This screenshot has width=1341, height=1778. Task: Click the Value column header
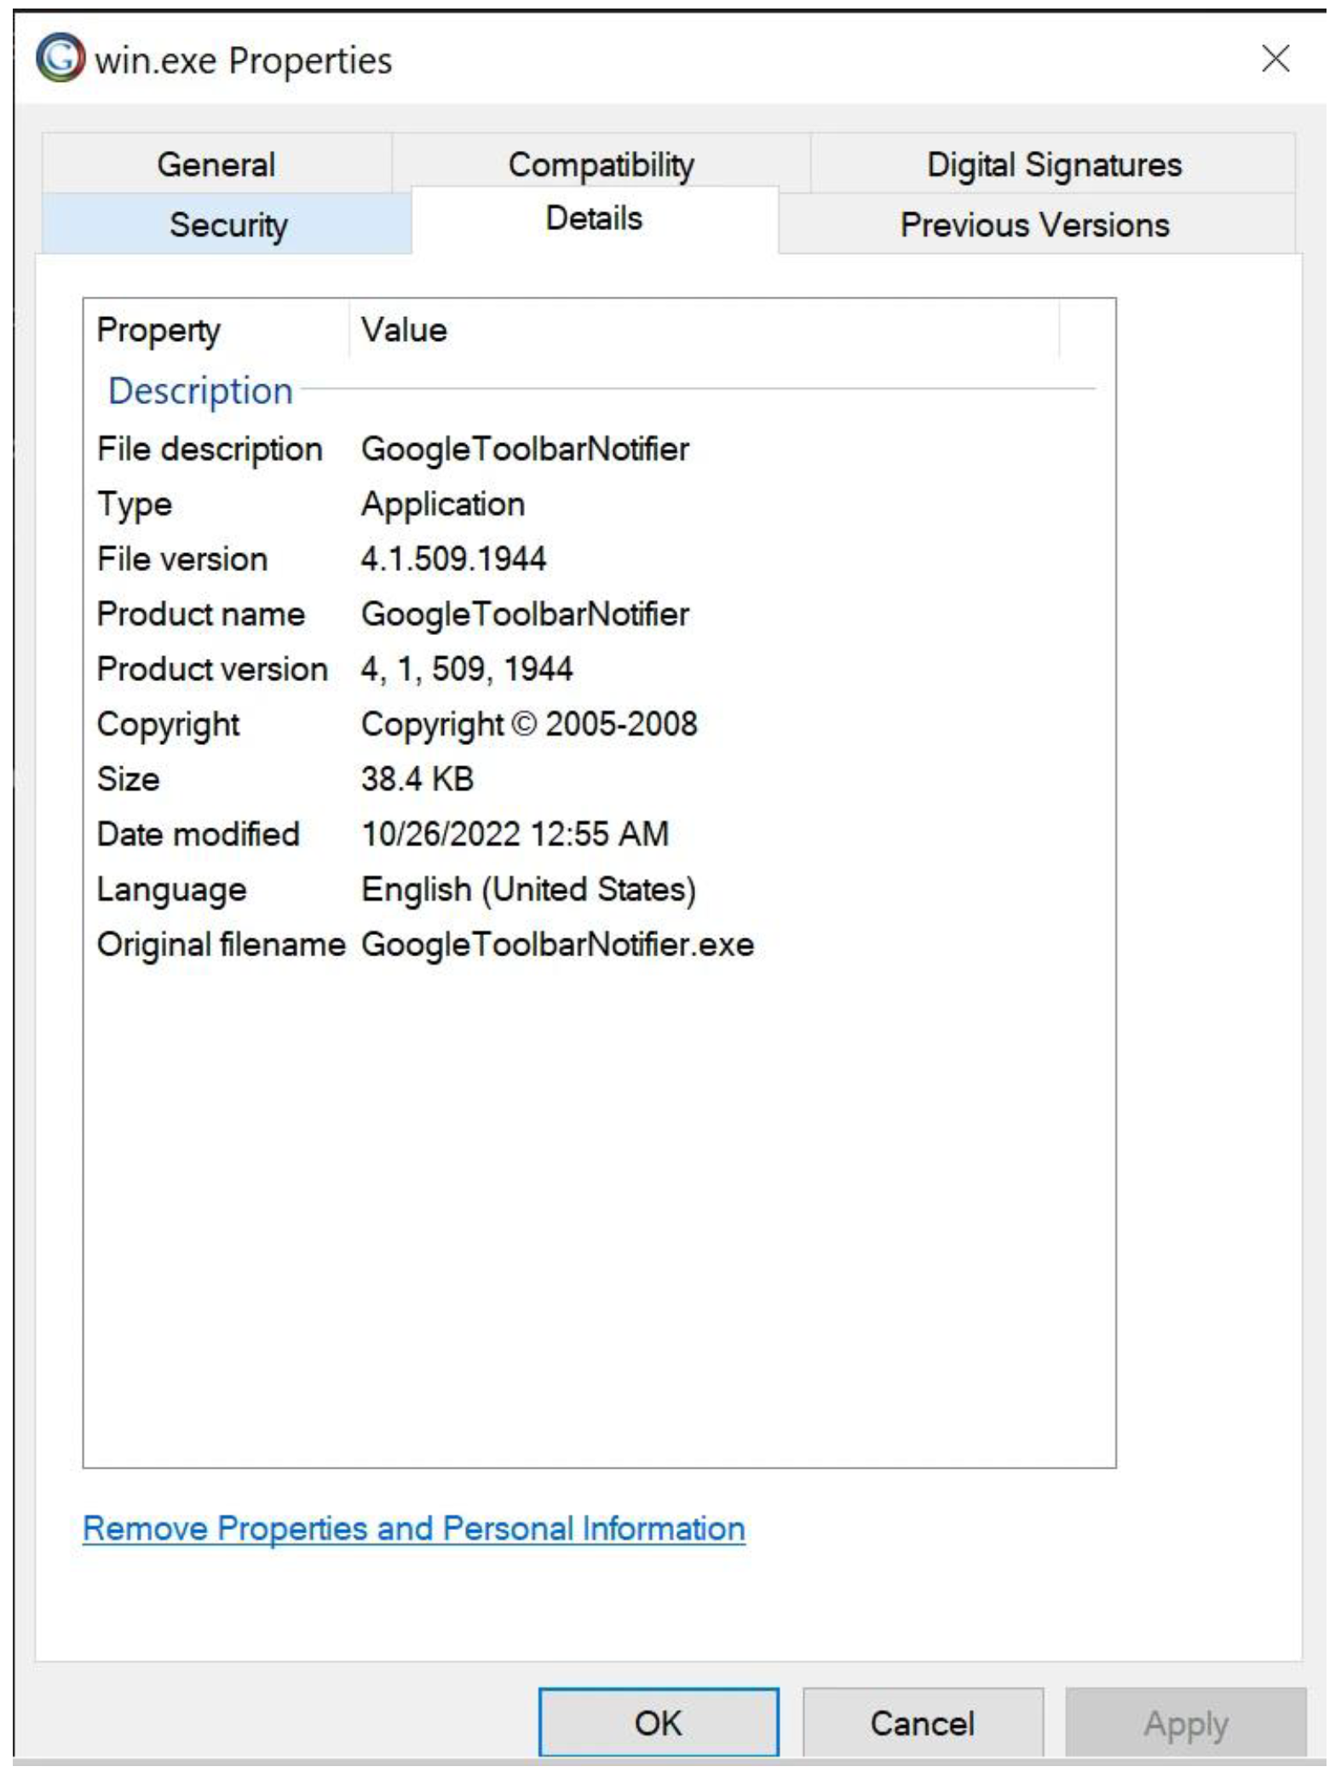pyautogui.click(x=404, y=330)
